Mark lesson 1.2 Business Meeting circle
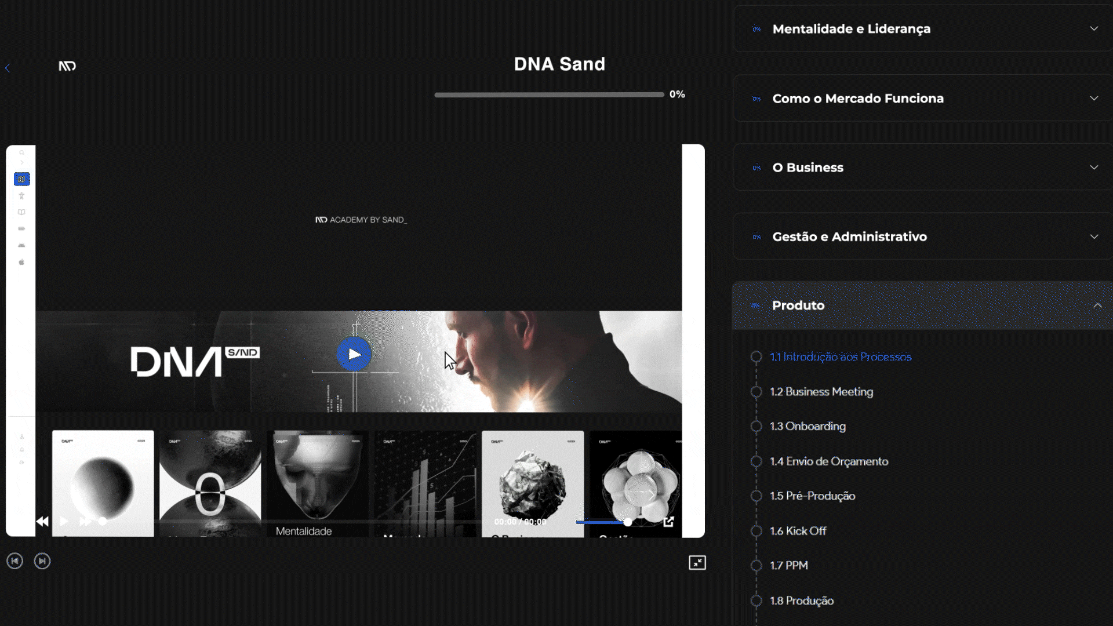This screenshot has height=626, width=1113. pos(756,392)
